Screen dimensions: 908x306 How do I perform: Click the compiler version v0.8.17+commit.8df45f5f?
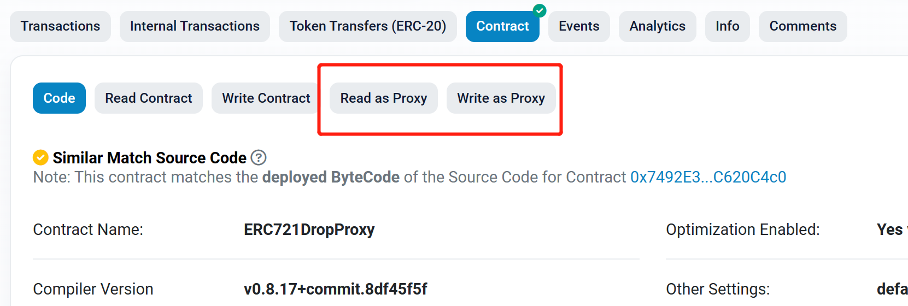(x=335, y=289)
